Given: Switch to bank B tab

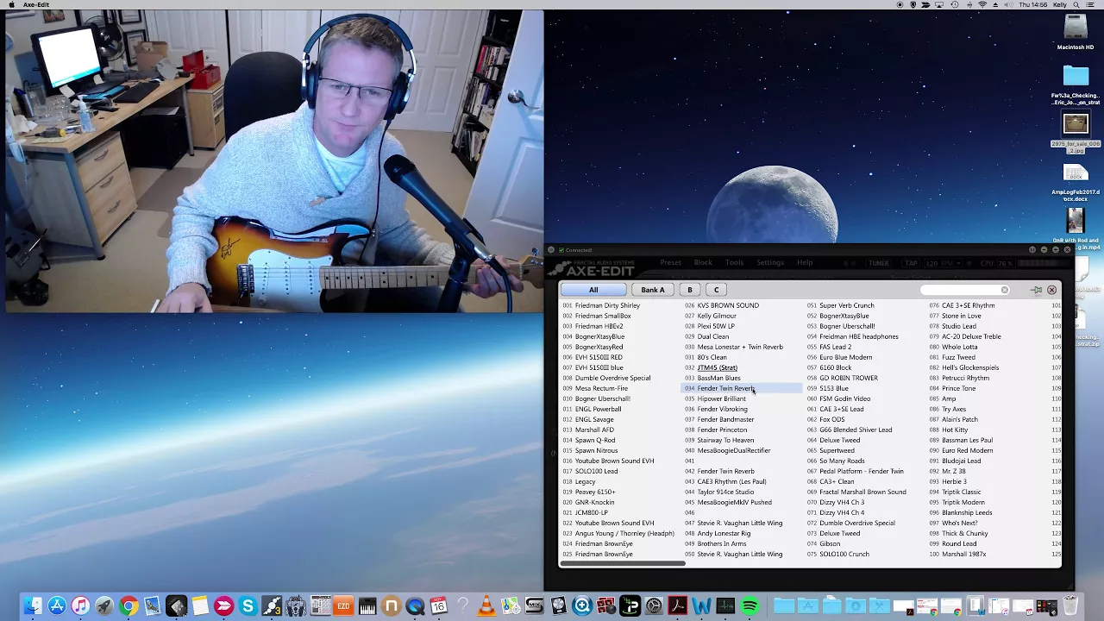Looking at the screenshot, I should click(x=689, y=290).
